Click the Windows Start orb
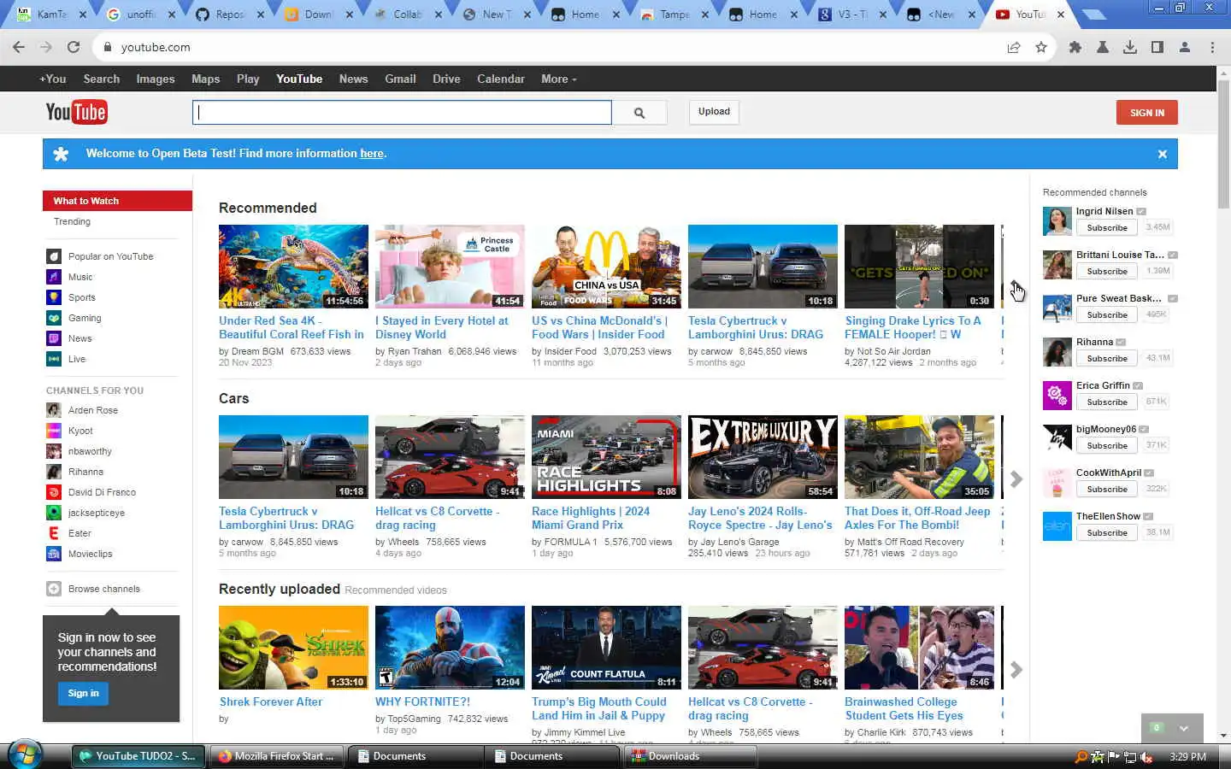This screenshot has height=769, width=1231. tap(25, 755)
